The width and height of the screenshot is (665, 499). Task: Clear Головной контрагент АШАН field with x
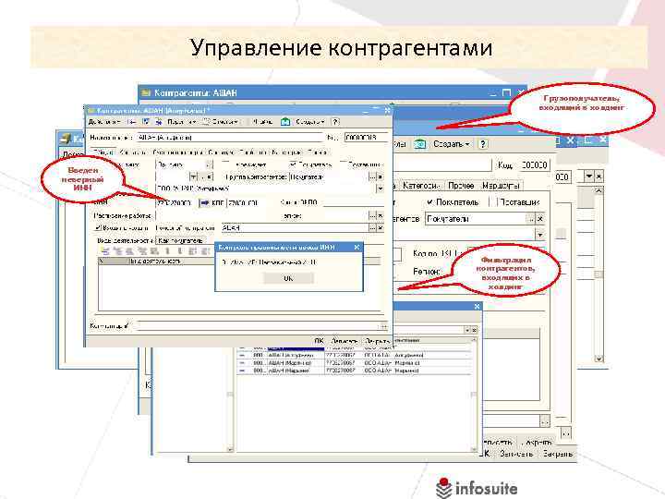(x=380, y=228)
